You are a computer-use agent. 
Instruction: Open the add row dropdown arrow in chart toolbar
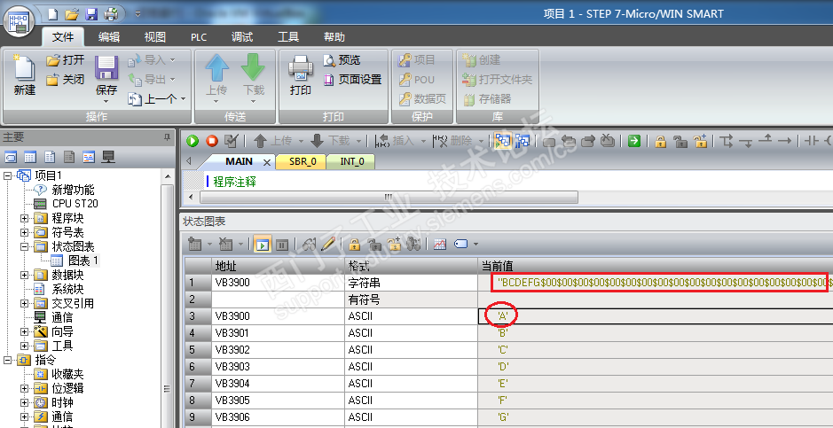(209, 245)
